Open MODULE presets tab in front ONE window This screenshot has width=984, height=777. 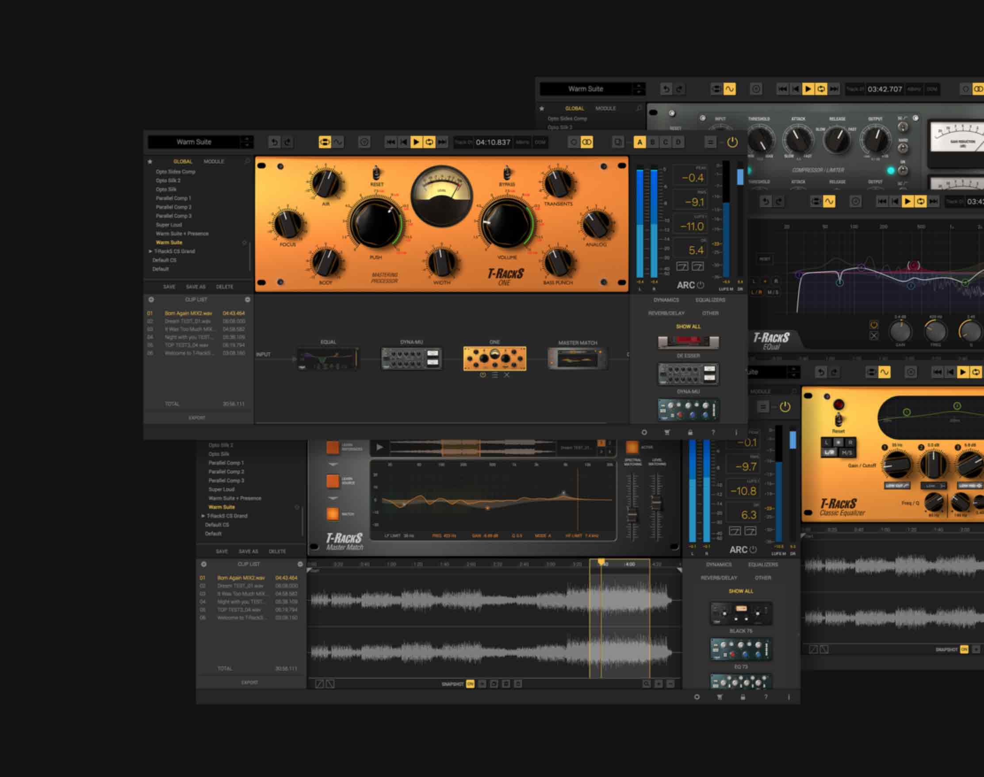[x=214, y=162]
